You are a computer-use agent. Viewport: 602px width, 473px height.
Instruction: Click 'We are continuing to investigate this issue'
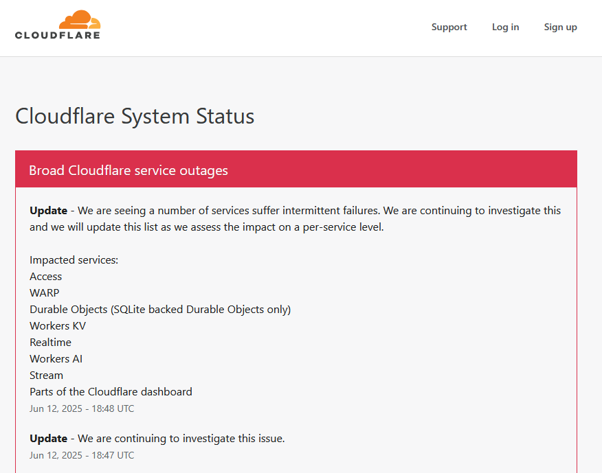click(181, 439)
